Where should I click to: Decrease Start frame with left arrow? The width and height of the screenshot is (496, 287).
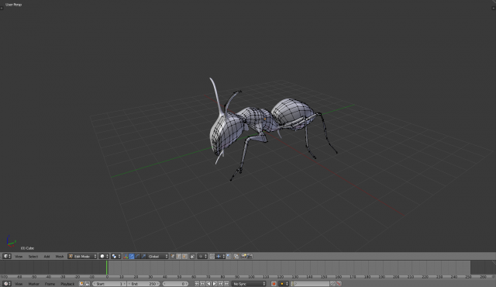click(94, 284)
